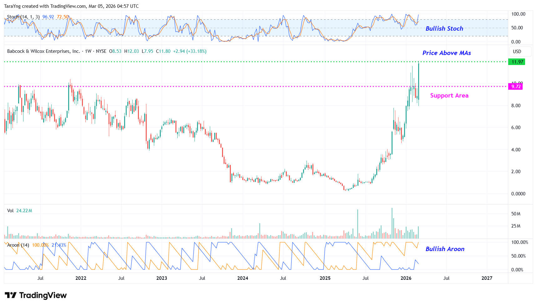Select the 'Price Above MAs' text annotation

coord(446,53)
